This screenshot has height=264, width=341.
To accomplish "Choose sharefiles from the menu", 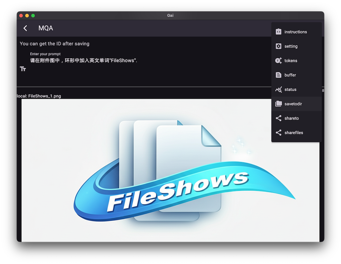I will (297, 132).
